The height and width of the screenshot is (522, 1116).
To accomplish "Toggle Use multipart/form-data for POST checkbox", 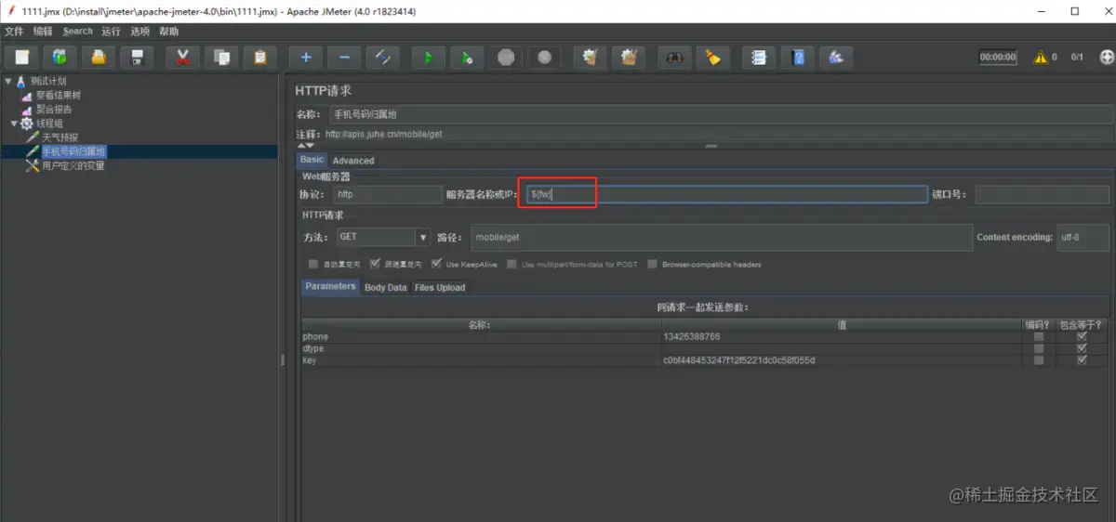I will coord(511,264).
